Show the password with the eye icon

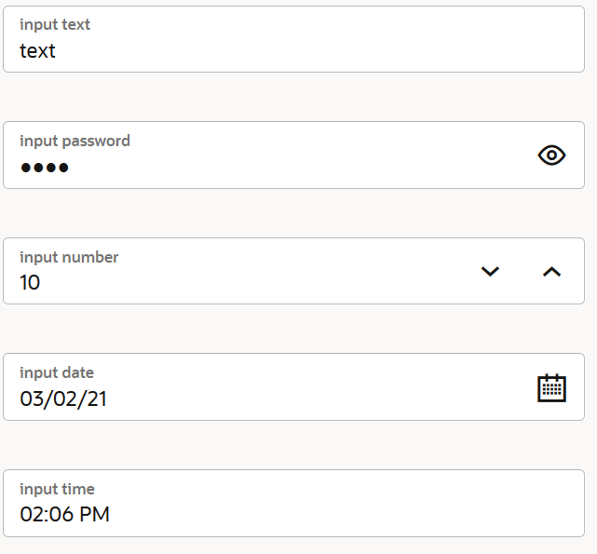551,155
